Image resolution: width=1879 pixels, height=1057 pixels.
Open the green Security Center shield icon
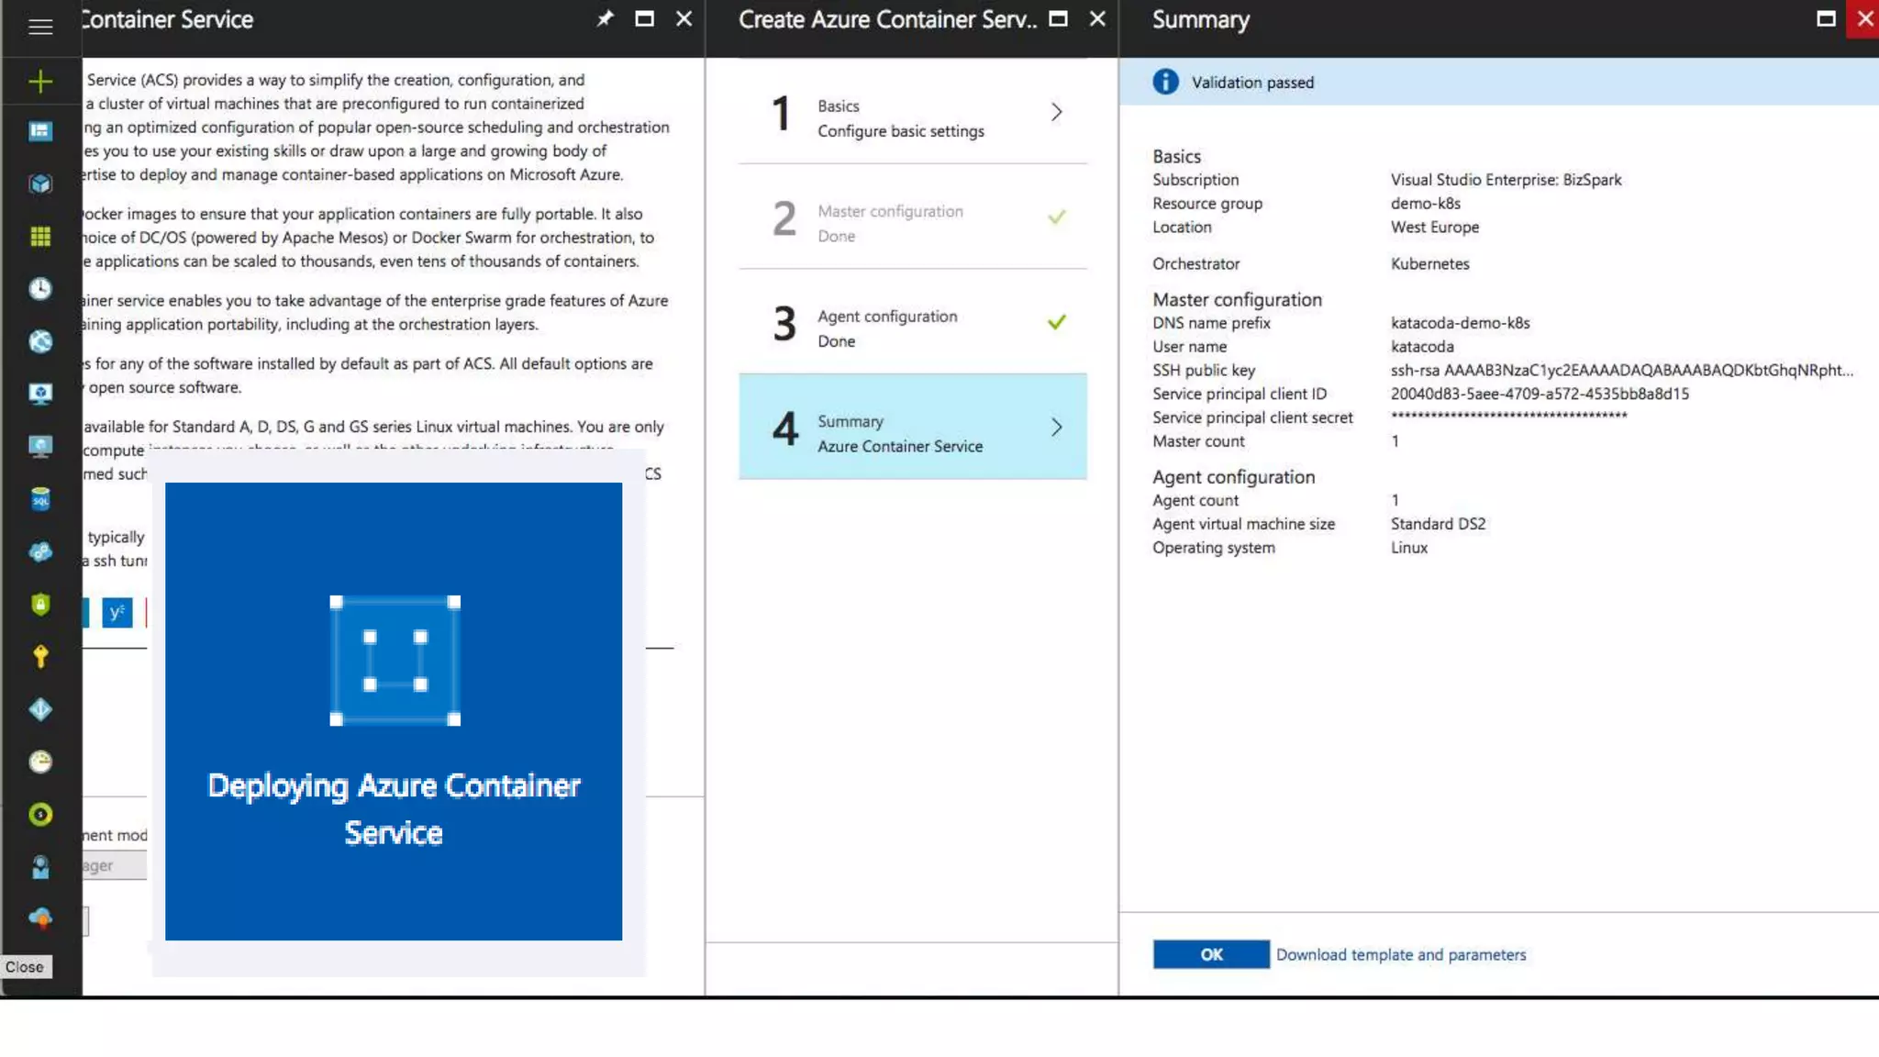click(40, 604)
